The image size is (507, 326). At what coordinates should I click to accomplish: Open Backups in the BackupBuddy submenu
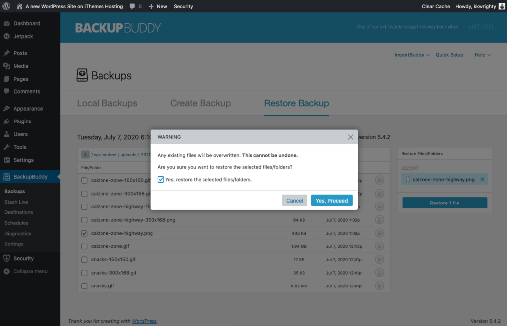click(14, 191)
